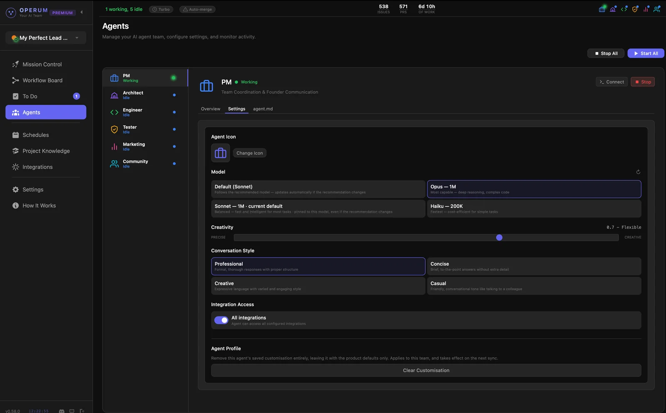This screenshot has width=666, height=413.
Task: Open the PM briefcase icon in top bar
Action: (x=602, y=9)
